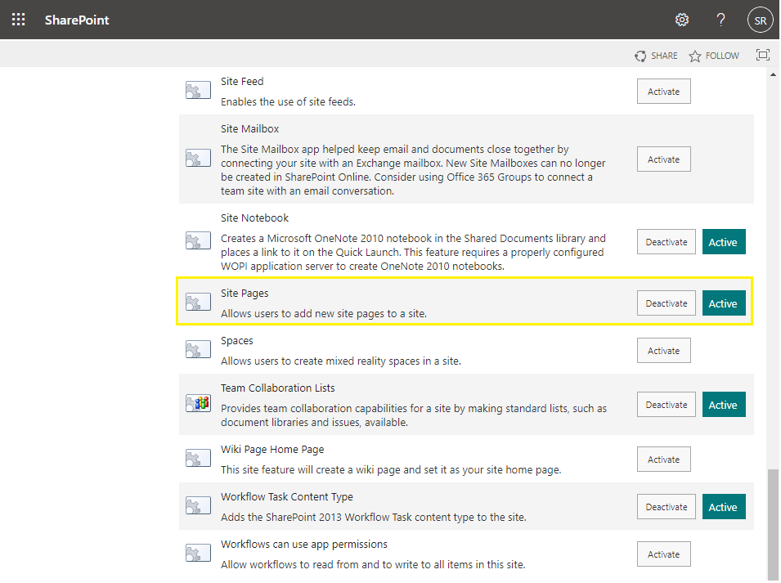
Task: Click the Site Mailbox feature icon
Action: click(x=197, y=159)
